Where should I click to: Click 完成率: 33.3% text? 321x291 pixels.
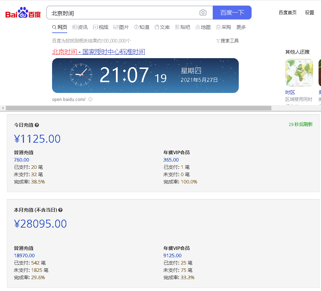coord(179,277)
